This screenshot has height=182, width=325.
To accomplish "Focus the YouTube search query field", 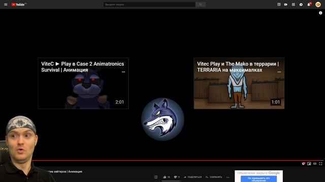I will pos(149,5).
